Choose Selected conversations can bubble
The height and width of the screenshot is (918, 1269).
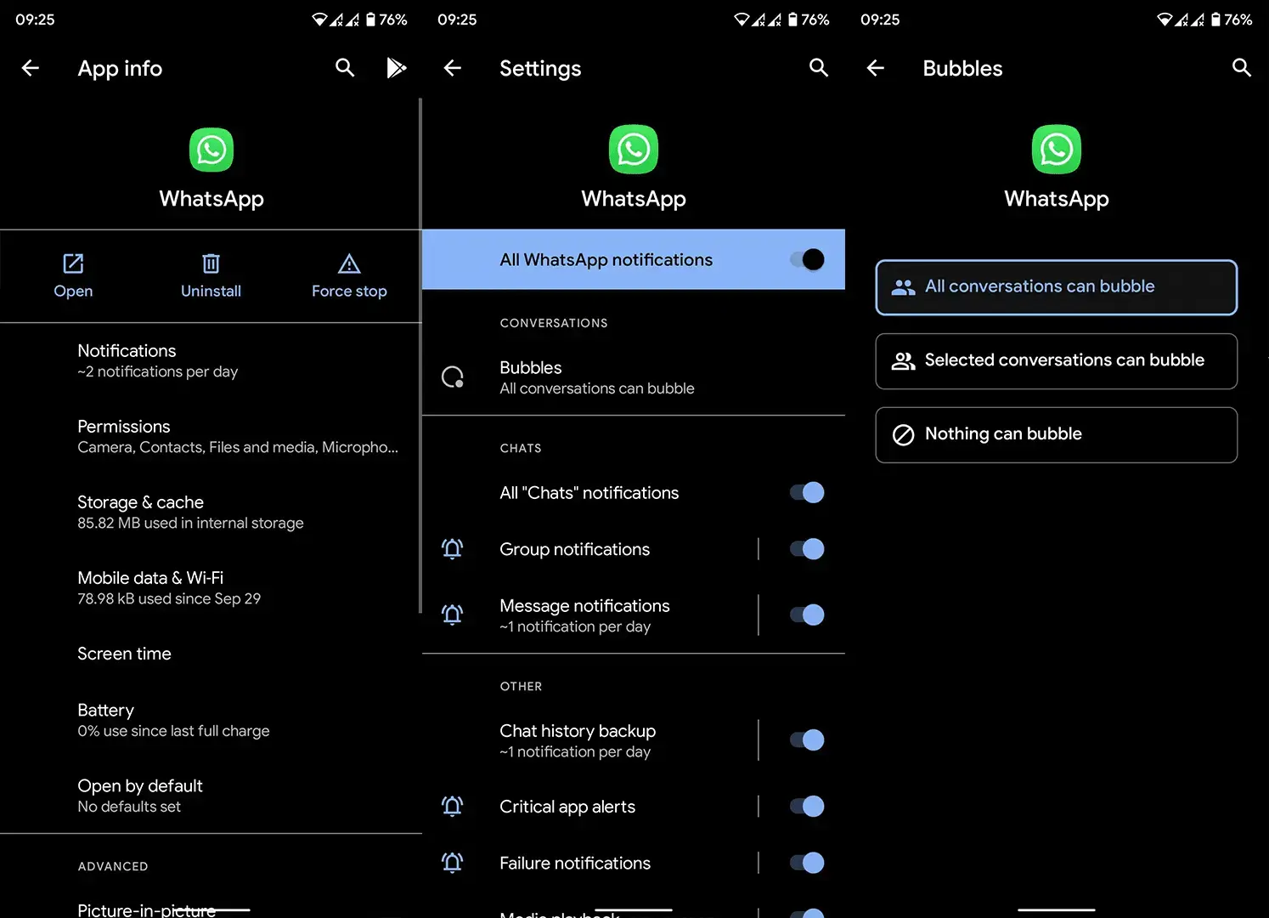point(1056,361)
